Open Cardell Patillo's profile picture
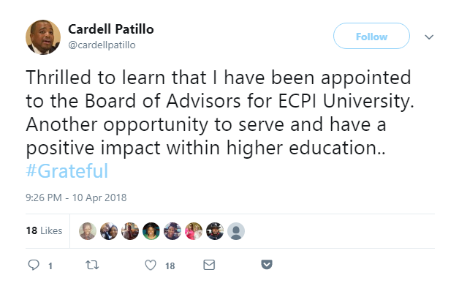Viewport: 459px width, 286px height. [43, 37]
